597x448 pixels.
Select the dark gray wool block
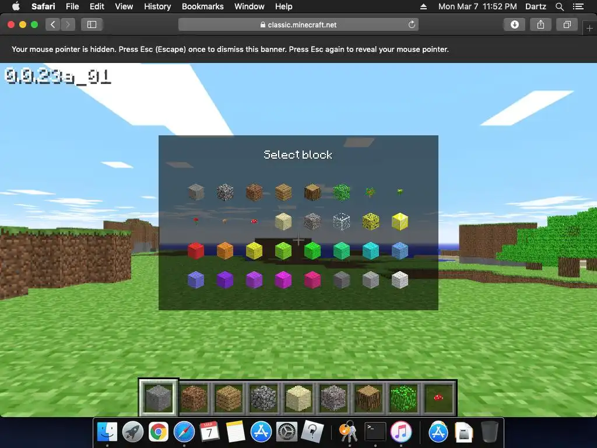[x=342, y=279]
